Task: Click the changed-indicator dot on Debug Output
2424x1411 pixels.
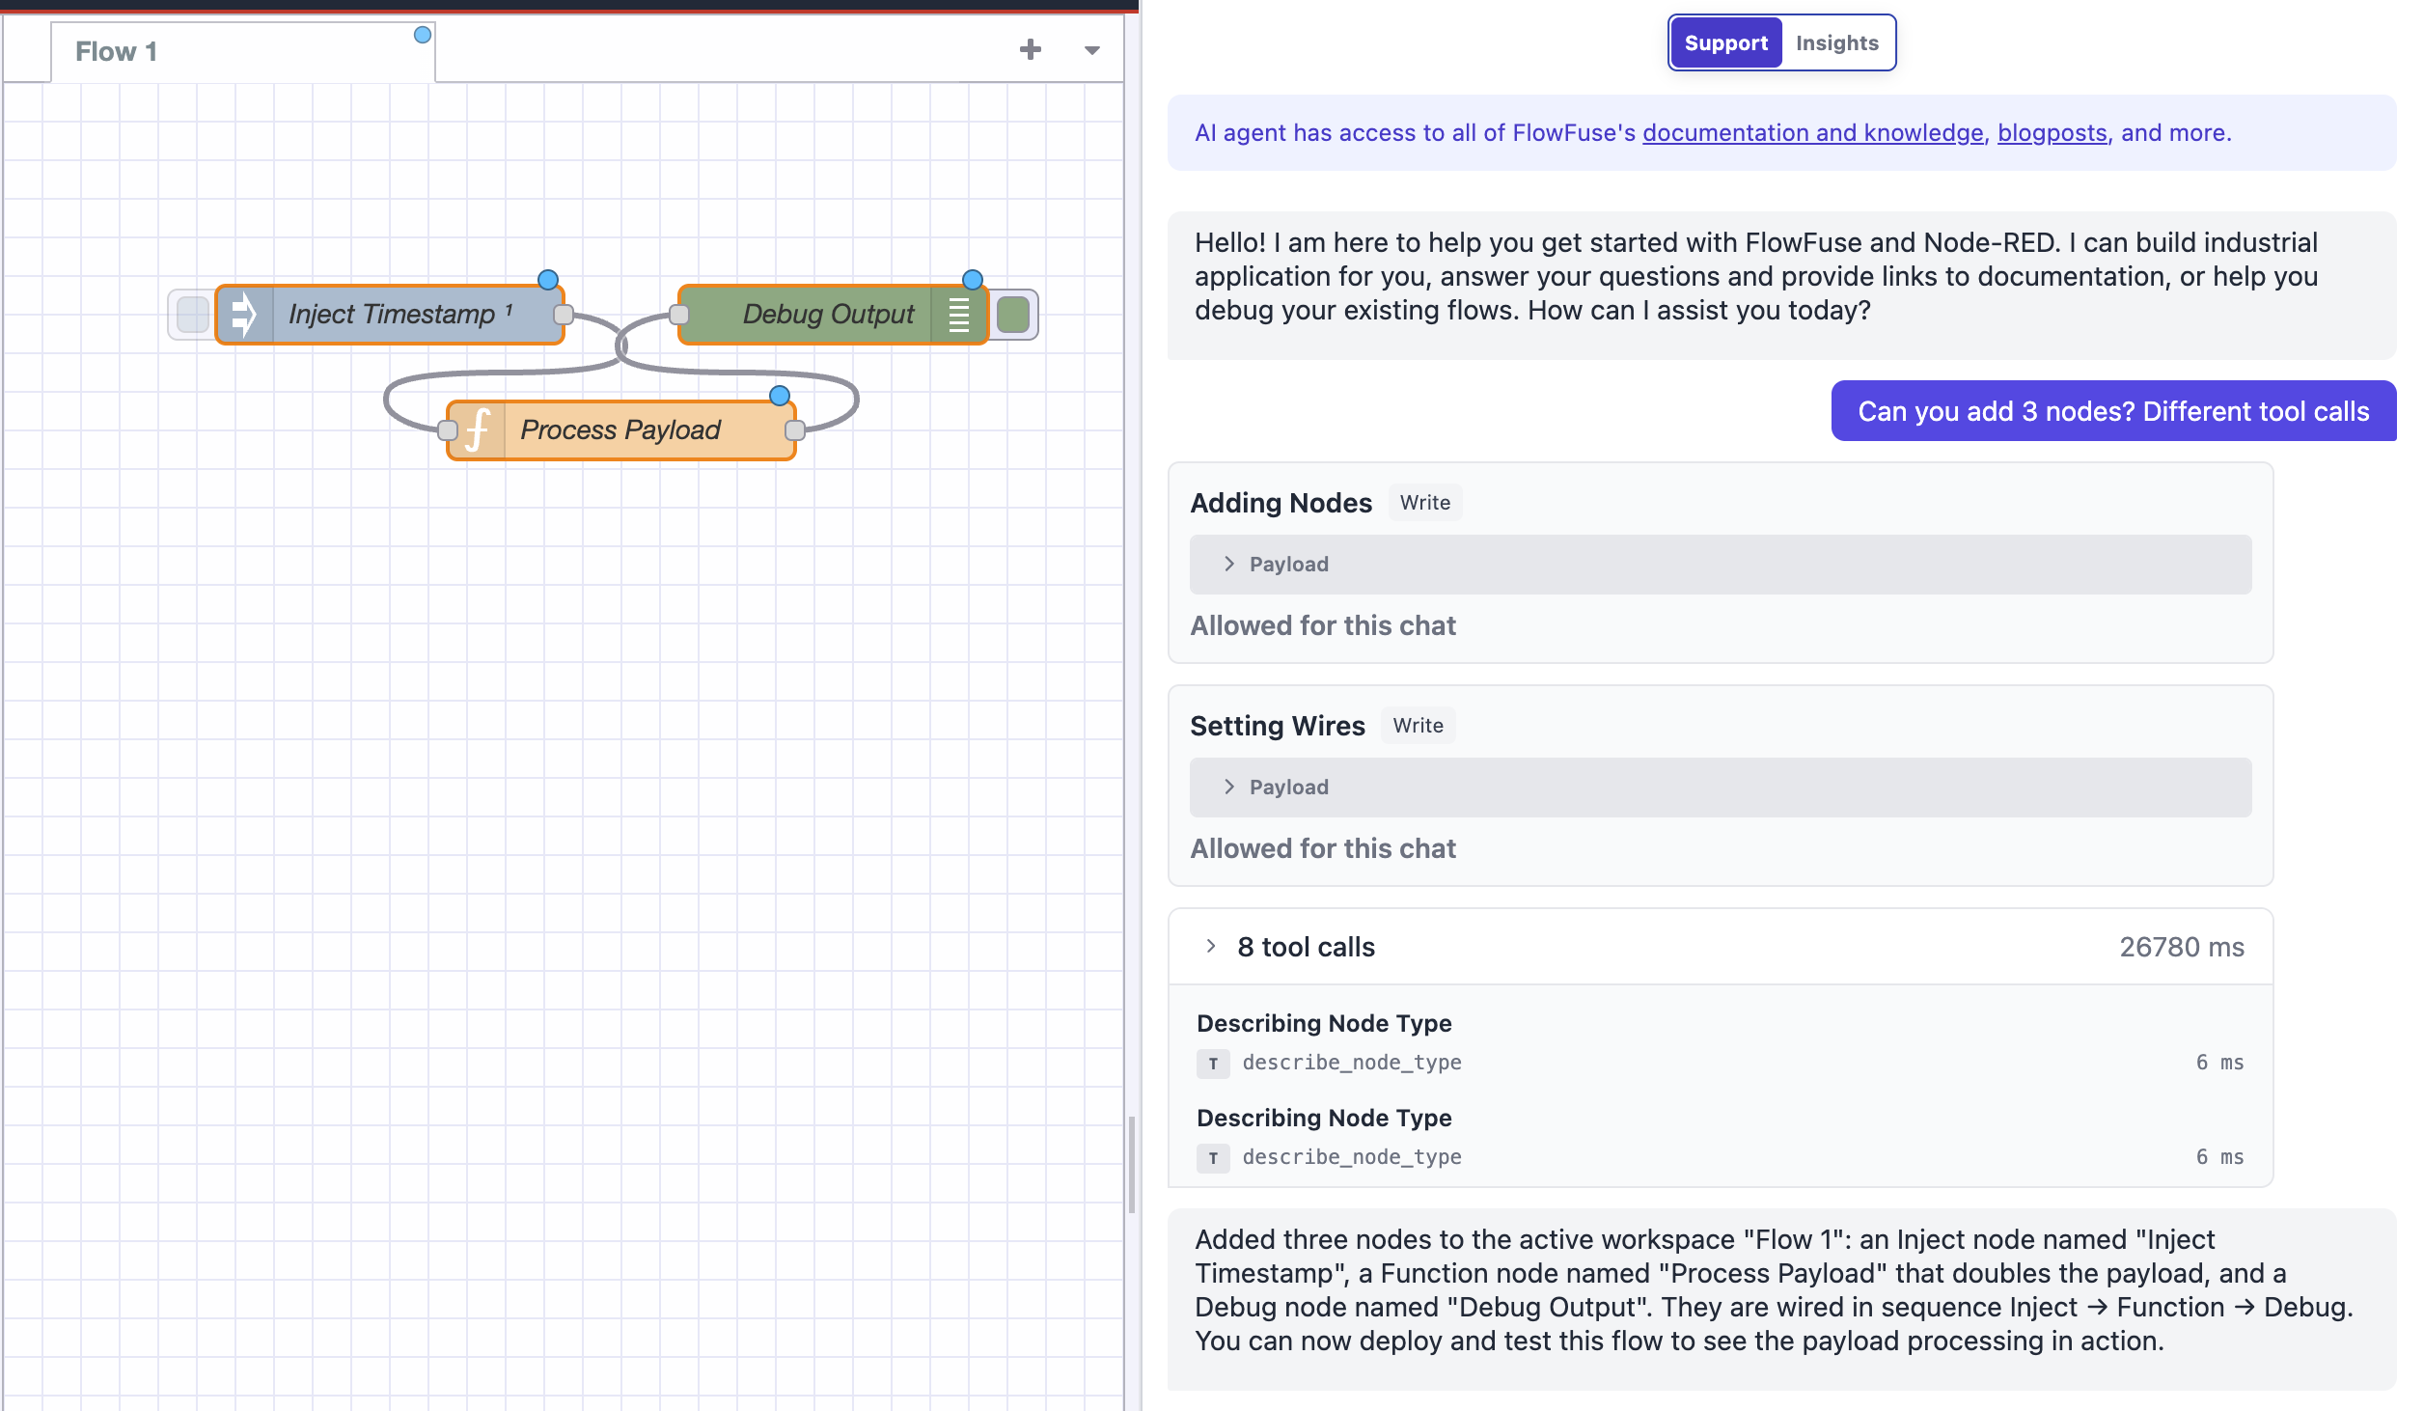Action: [973, 280]
